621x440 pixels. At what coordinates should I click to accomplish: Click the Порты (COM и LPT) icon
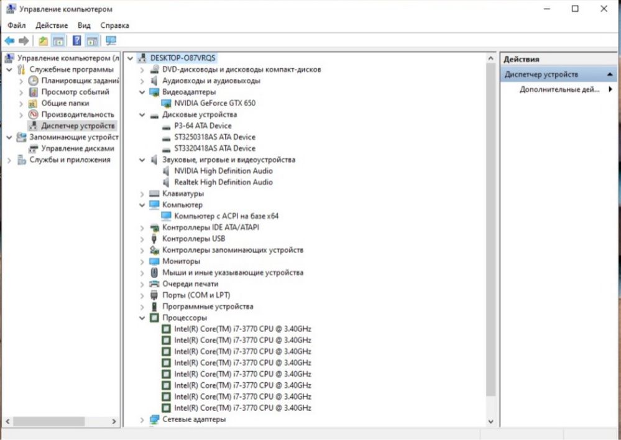154,295
